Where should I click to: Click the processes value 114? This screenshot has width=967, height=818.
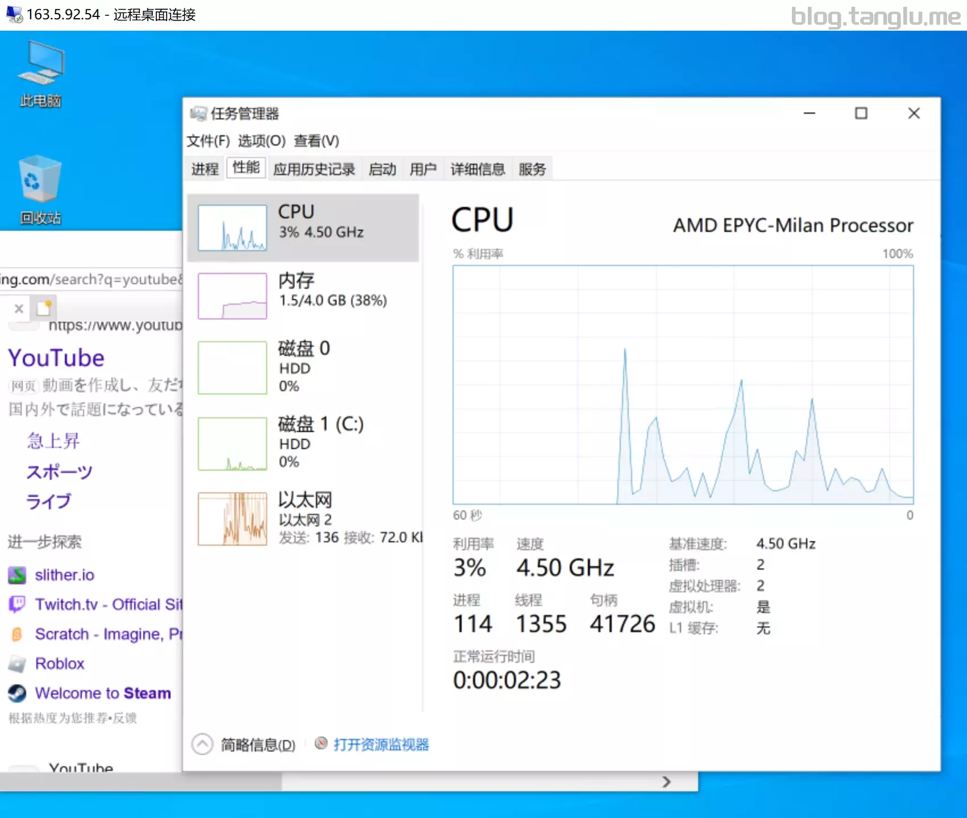point(473,624)
